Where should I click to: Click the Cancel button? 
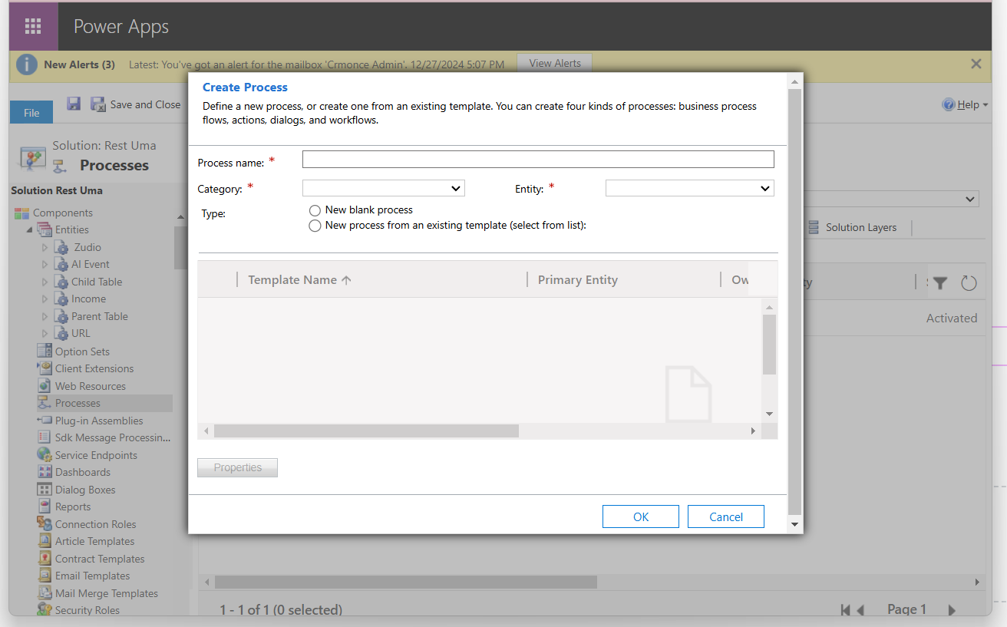point(726,516)
